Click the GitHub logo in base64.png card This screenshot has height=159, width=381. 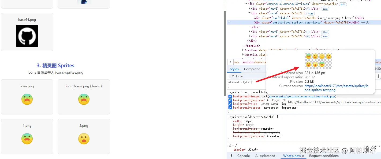[x=27, y=36]
